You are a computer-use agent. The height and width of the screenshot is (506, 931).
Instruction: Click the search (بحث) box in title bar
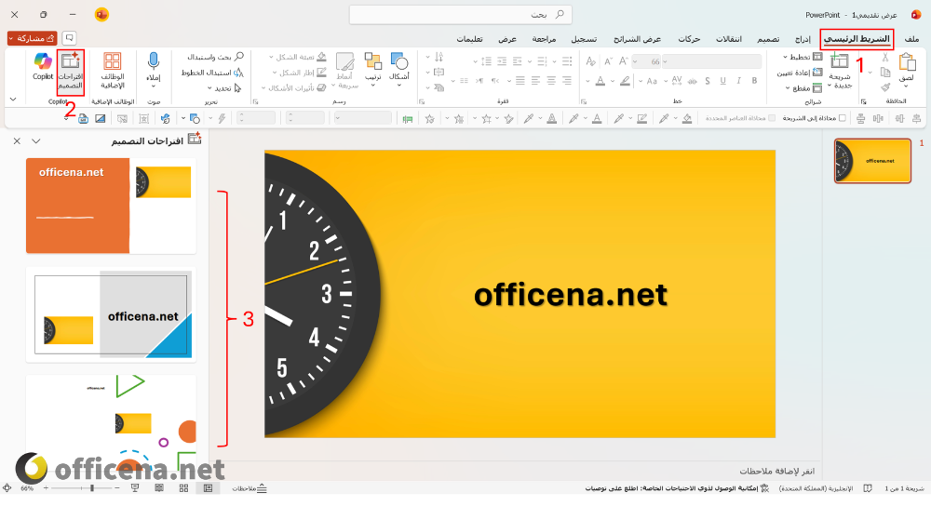[x=461, y=14]
